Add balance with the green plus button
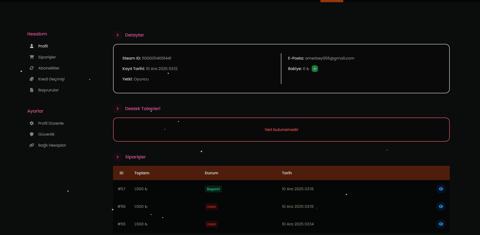480x235 pixels. point(315,69)
